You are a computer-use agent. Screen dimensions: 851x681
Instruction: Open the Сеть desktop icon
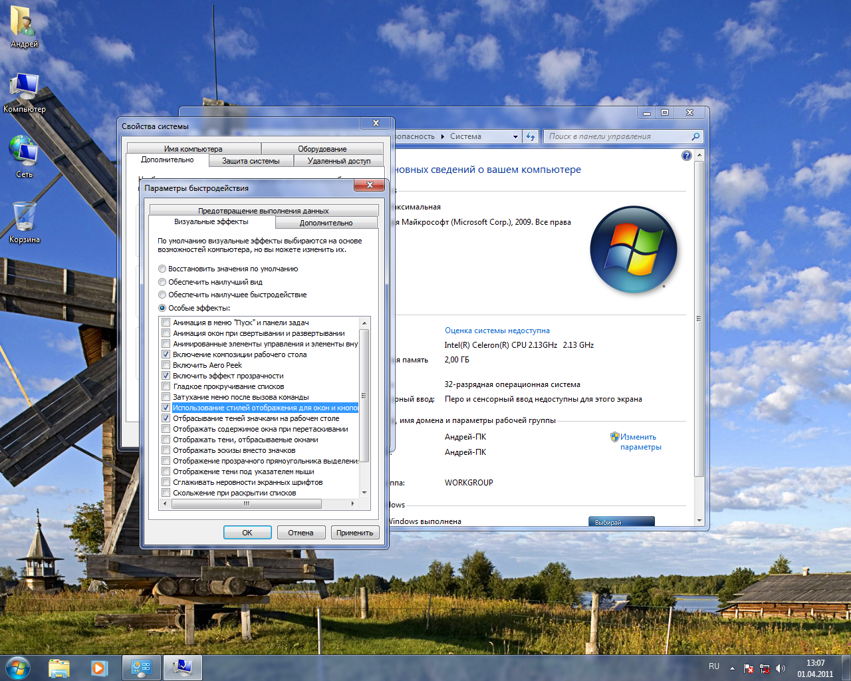click(x=24, y=156)
